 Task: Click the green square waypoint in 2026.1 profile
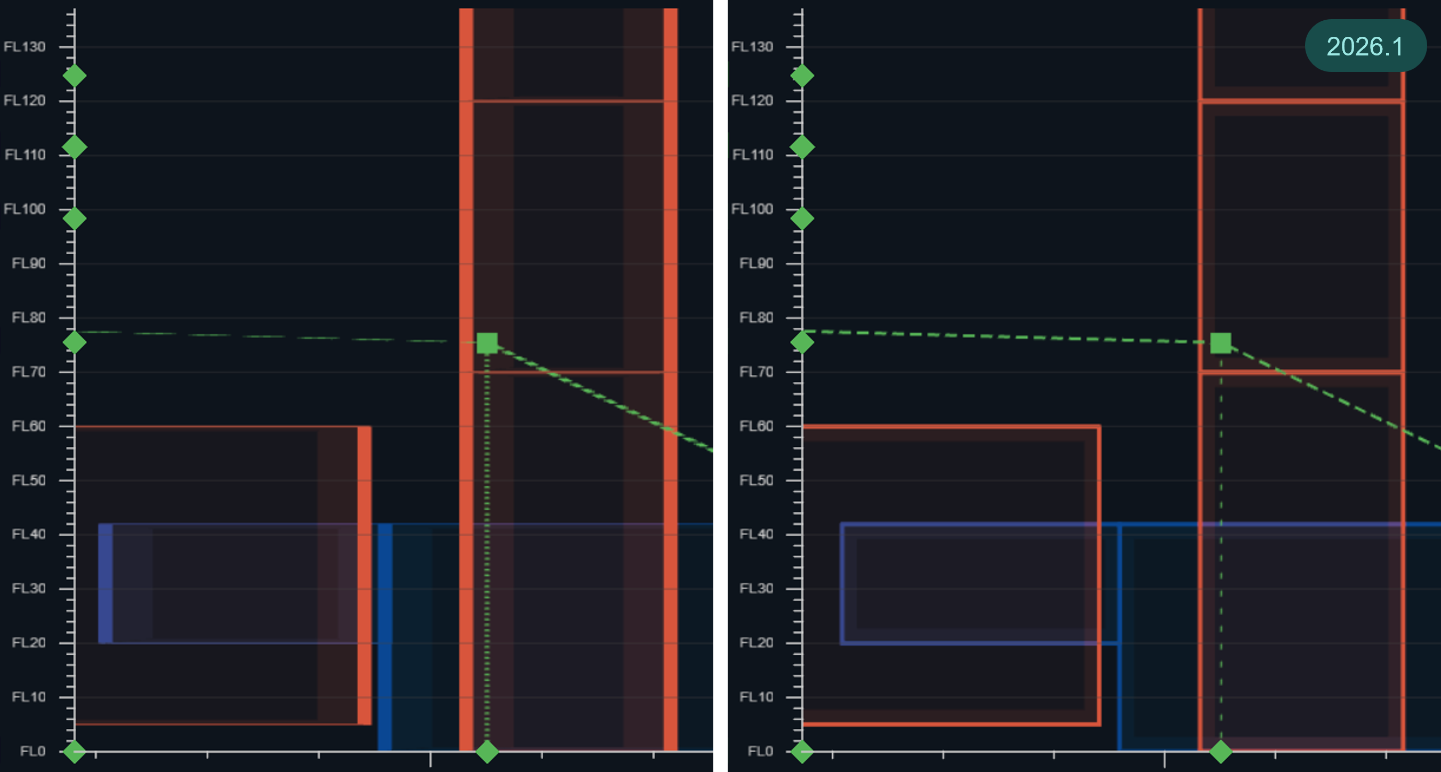1221,343
